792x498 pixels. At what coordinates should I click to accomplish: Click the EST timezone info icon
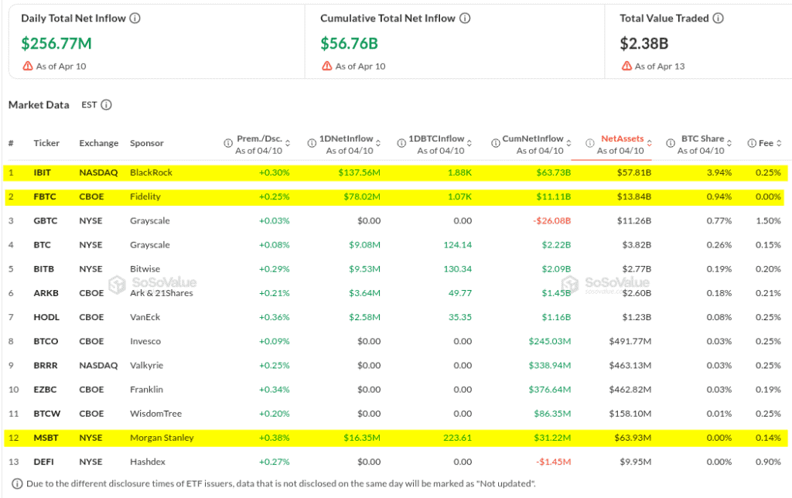coord(107,105)
